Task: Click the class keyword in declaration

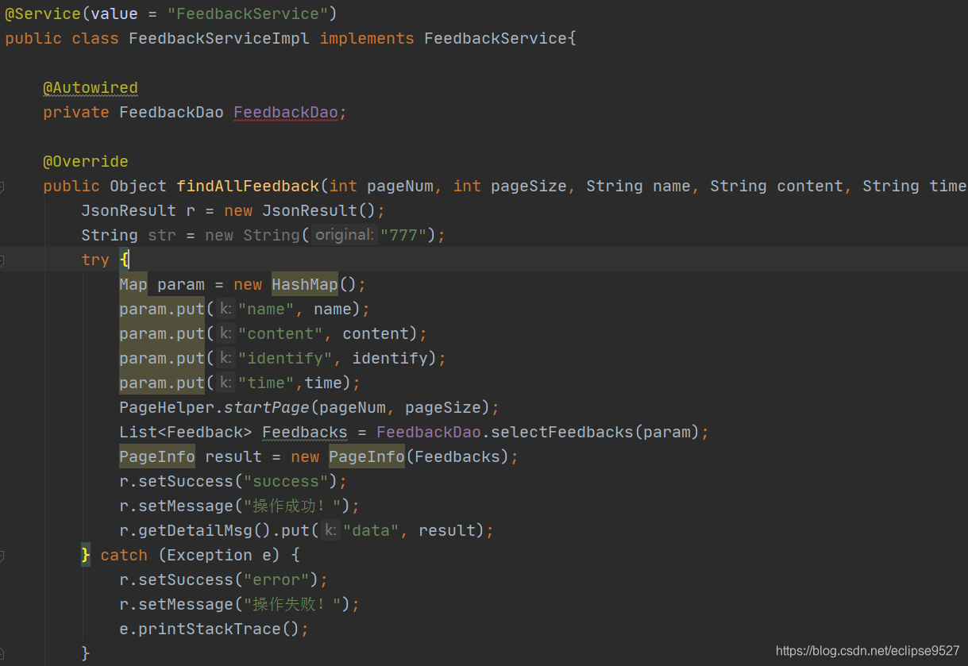Action: [95, 38]
